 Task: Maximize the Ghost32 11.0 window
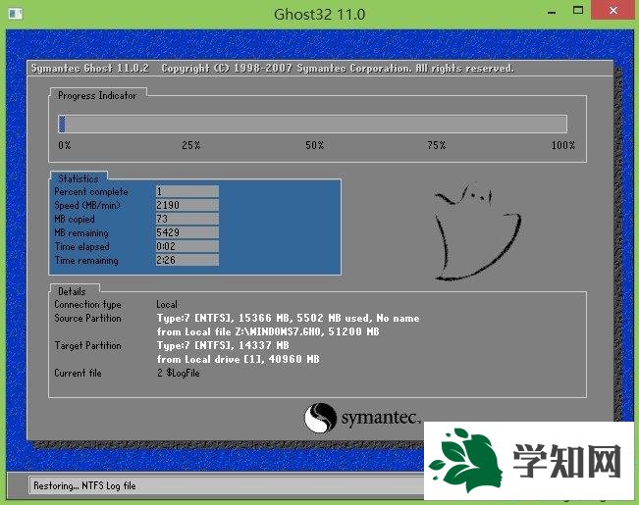(x=578, y=11)
